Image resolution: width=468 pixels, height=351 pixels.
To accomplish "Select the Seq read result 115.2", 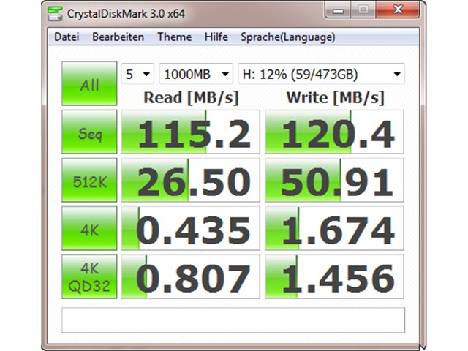I will coord(190,132).
